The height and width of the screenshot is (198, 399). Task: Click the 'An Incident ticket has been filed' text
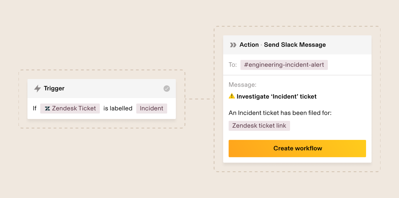coord(280,113)
